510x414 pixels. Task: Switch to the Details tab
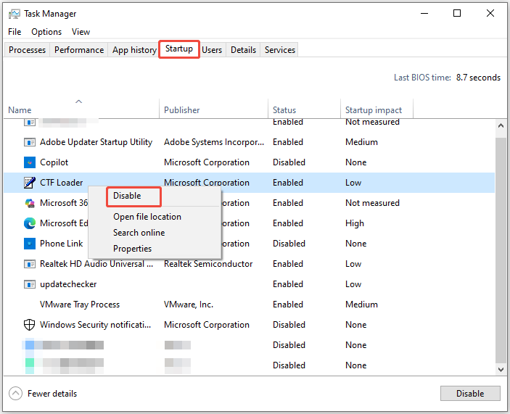[243, 50]
